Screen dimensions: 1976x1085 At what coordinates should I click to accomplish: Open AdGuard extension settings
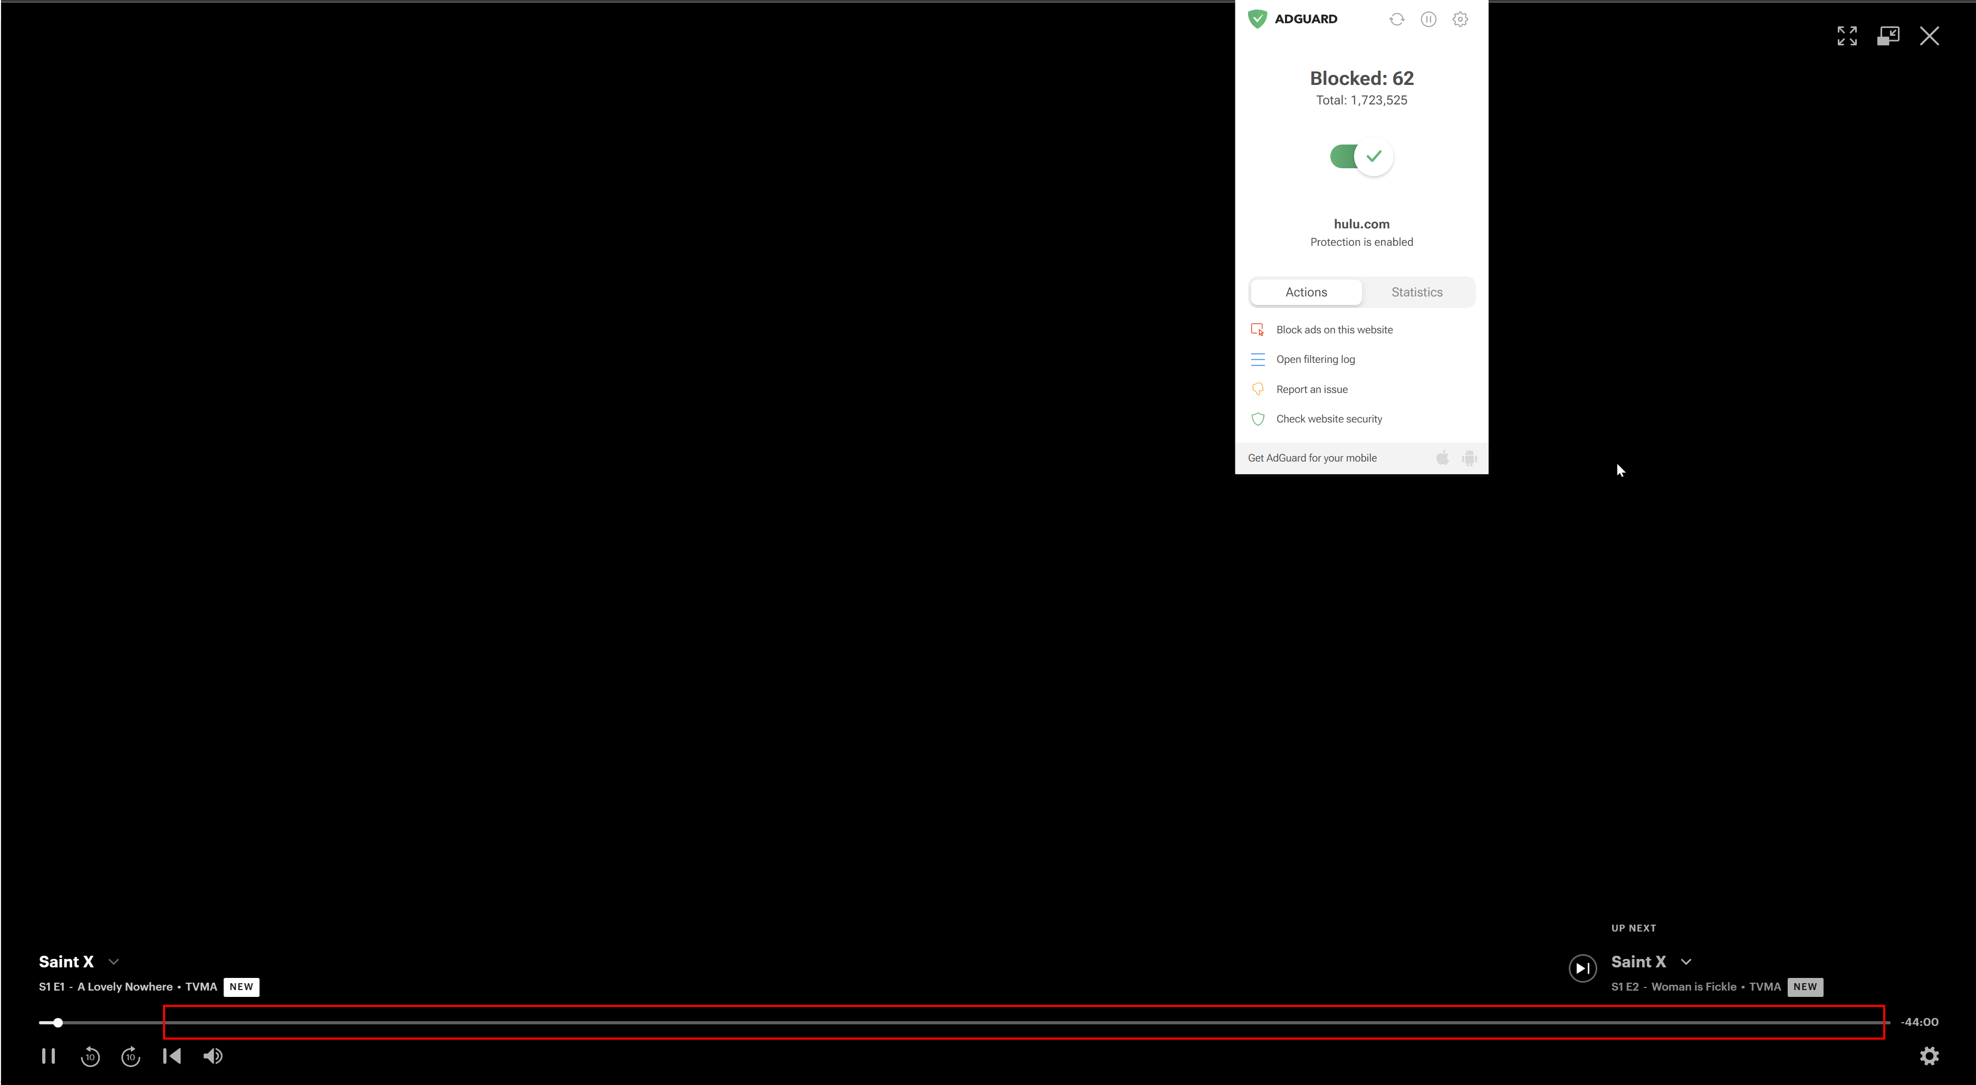tap(1460, 19)
